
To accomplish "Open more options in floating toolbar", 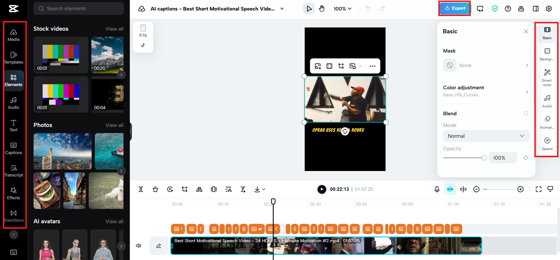I will (372, 66).
